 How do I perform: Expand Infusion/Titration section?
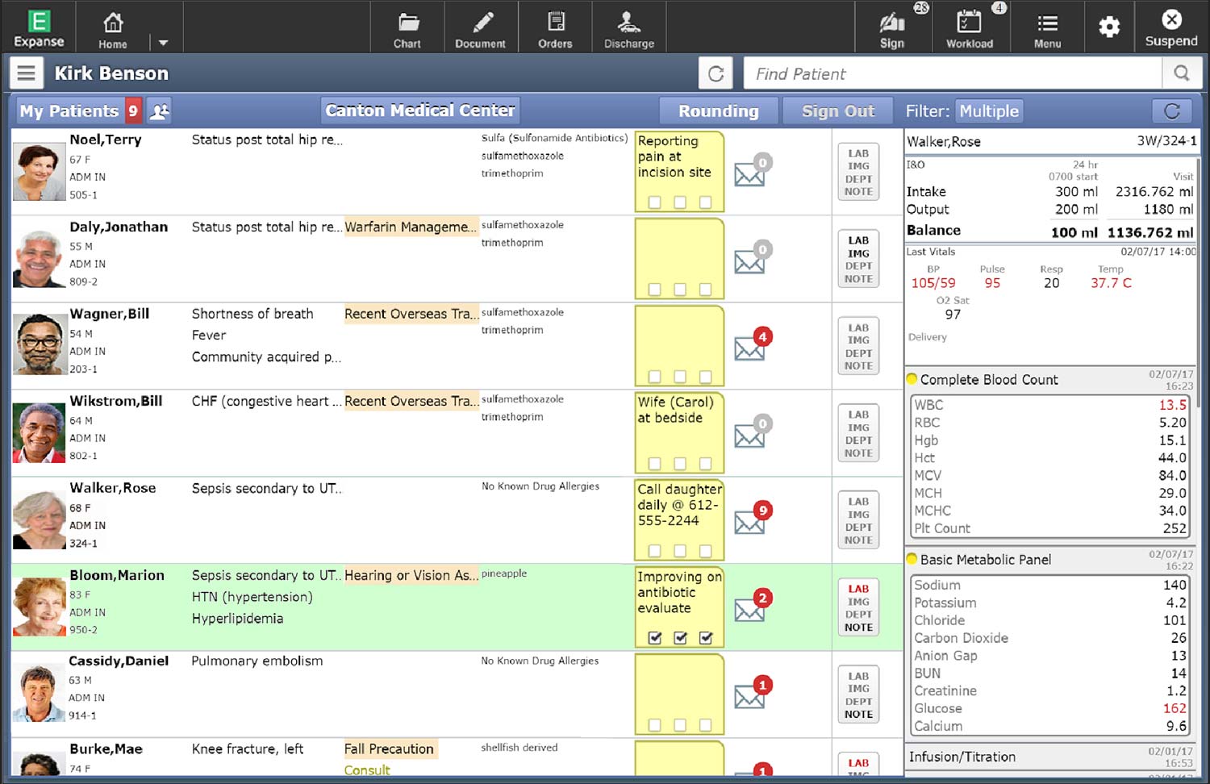1050,757
